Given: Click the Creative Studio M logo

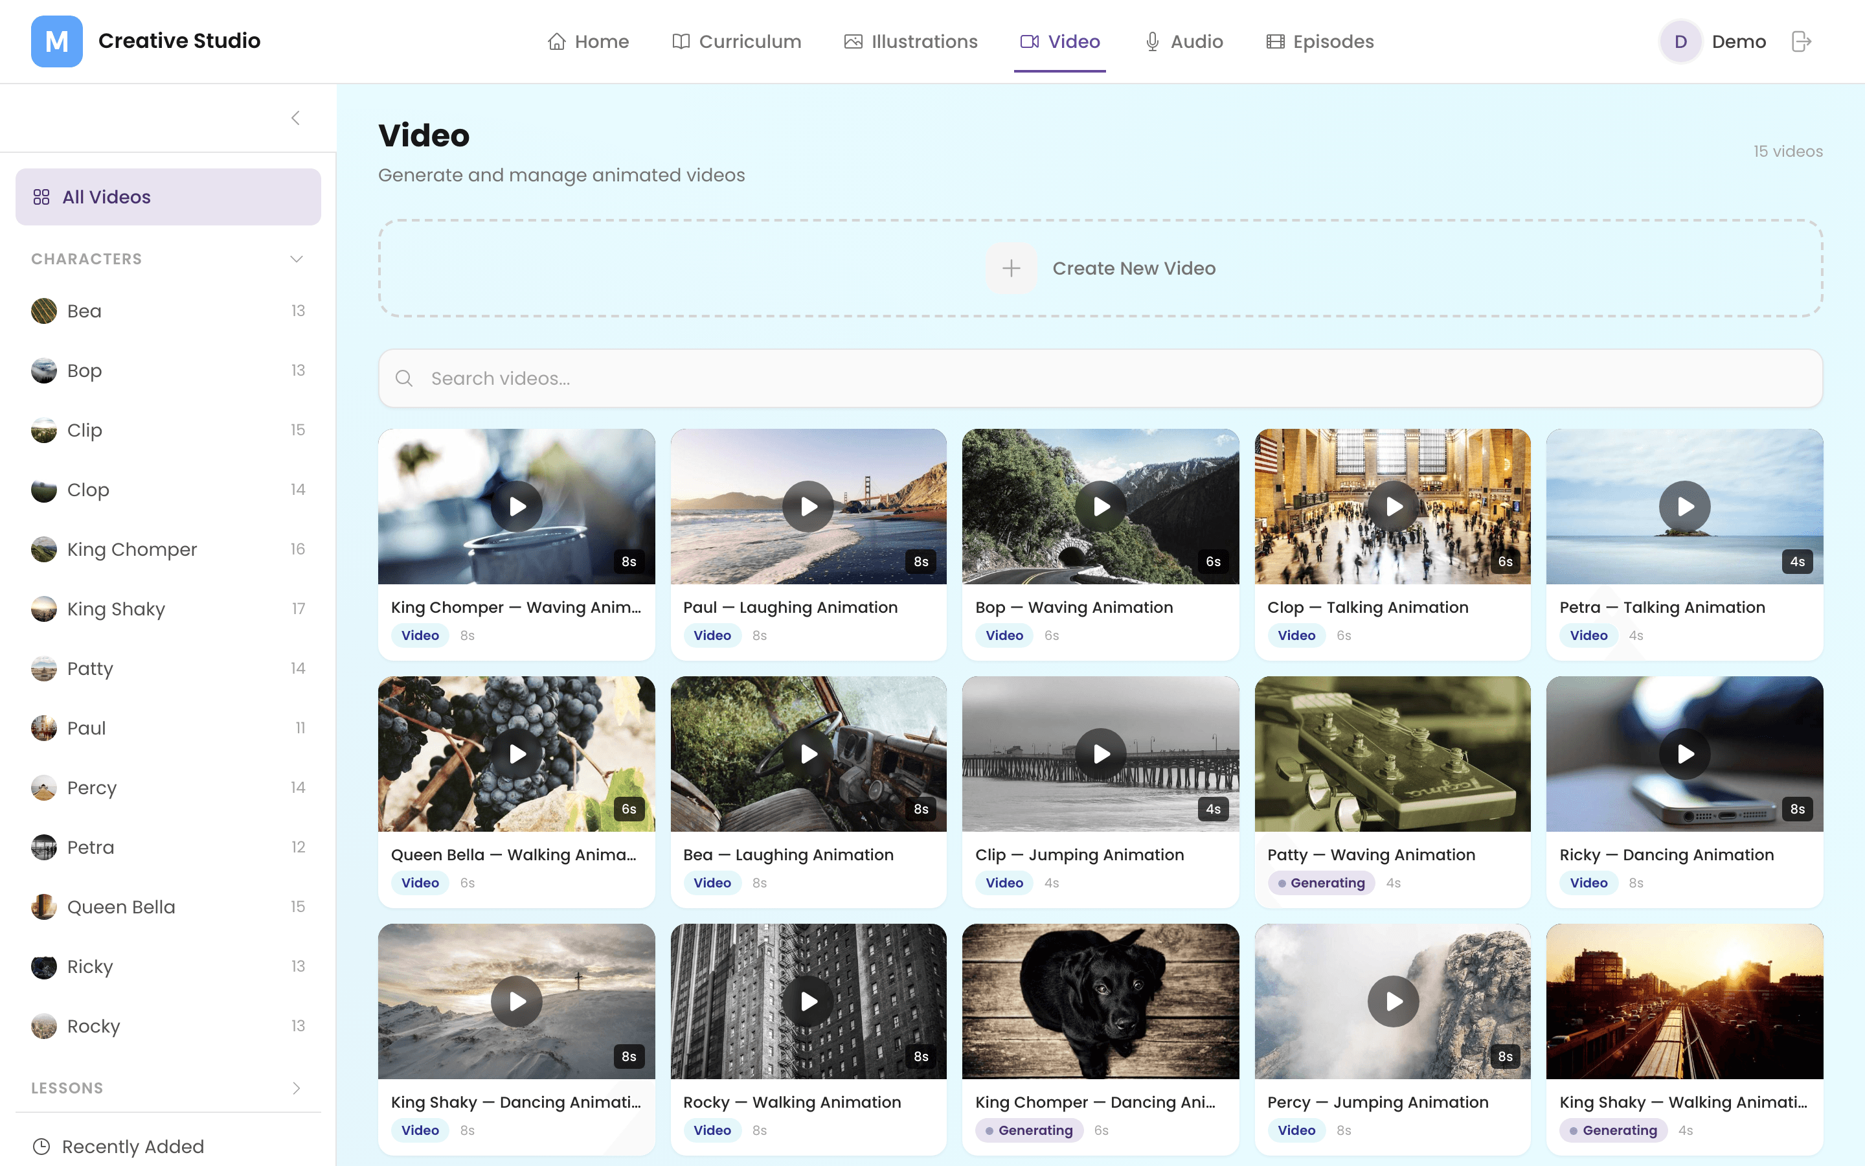Looking at the screenshot, I should click(56, 41).
